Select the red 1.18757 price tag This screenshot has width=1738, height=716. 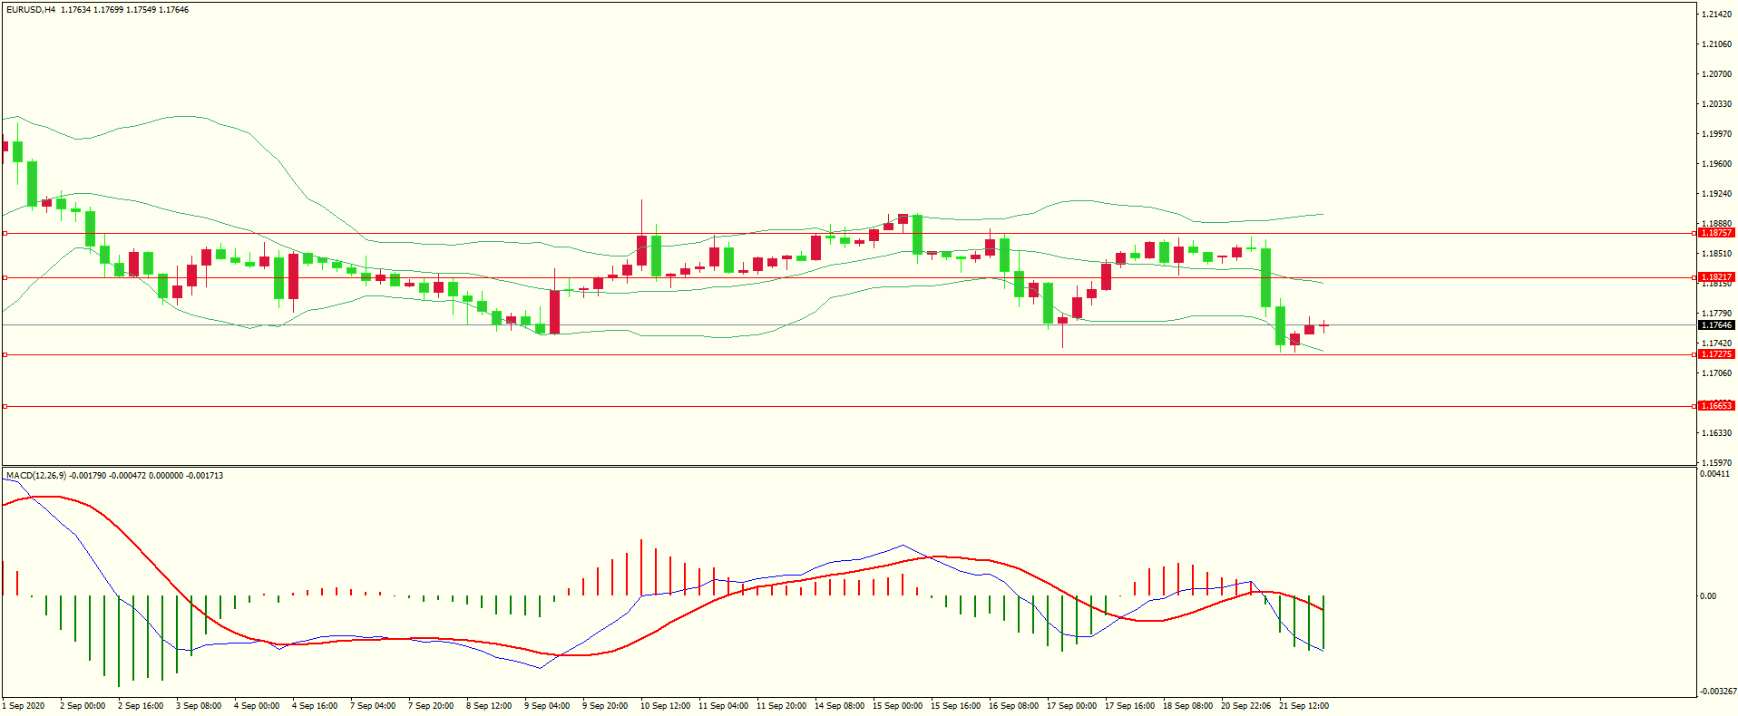coord(1716,233)
